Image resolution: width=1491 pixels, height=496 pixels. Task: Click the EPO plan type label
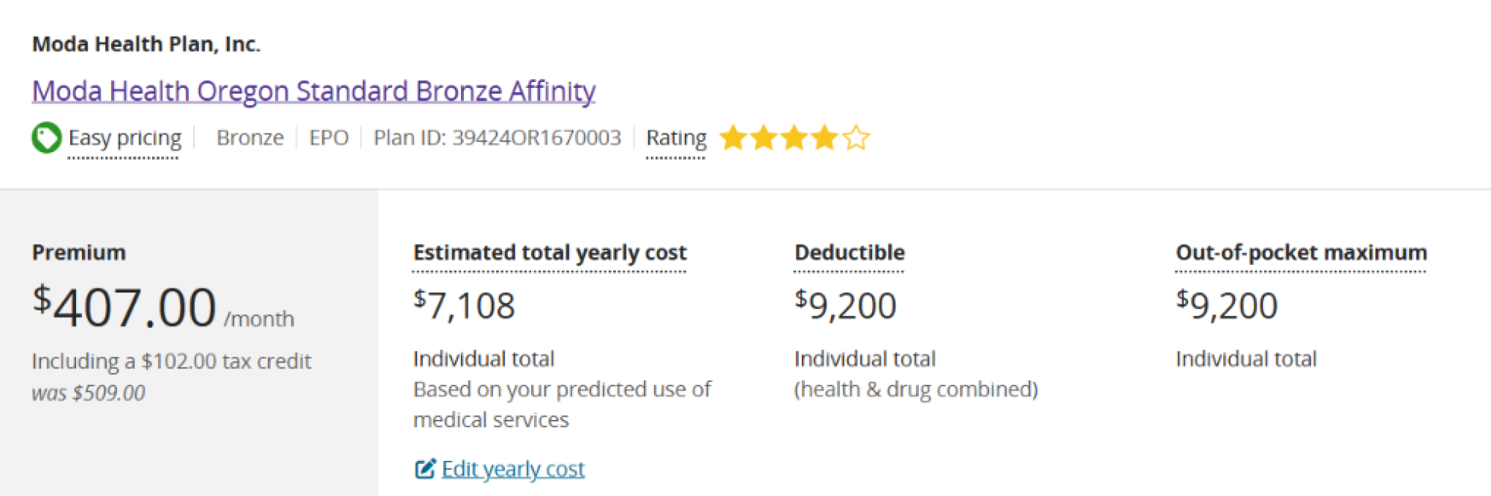tap(329, 138)
